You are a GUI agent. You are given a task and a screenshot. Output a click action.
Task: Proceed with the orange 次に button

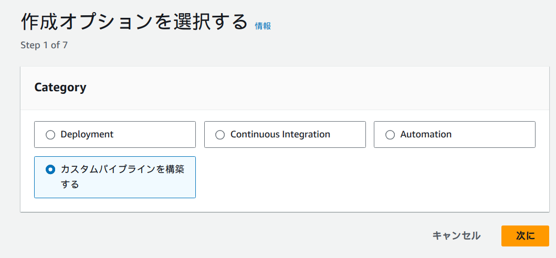525,236
